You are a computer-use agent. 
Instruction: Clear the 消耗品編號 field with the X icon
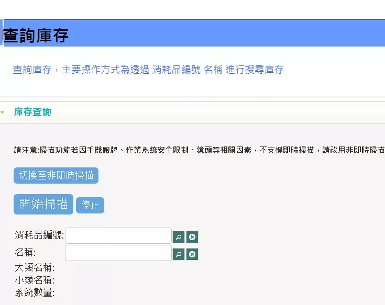192,237
